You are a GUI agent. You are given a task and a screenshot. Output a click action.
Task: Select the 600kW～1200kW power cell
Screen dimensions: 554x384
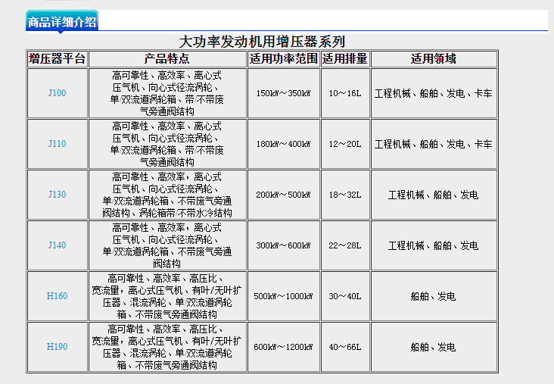click(284, 347)
